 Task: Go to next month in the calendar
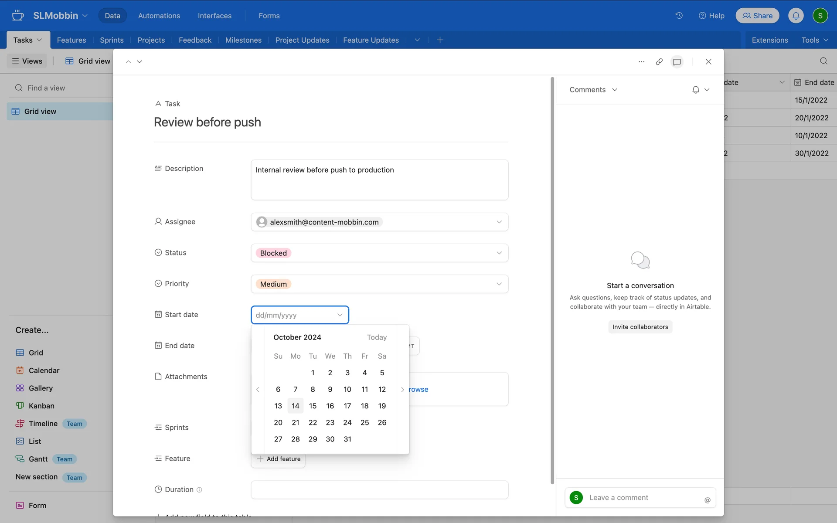402,390
